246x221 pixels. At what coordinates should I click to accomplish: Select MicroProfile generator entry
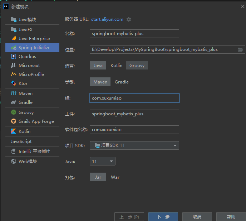point(32,74)
